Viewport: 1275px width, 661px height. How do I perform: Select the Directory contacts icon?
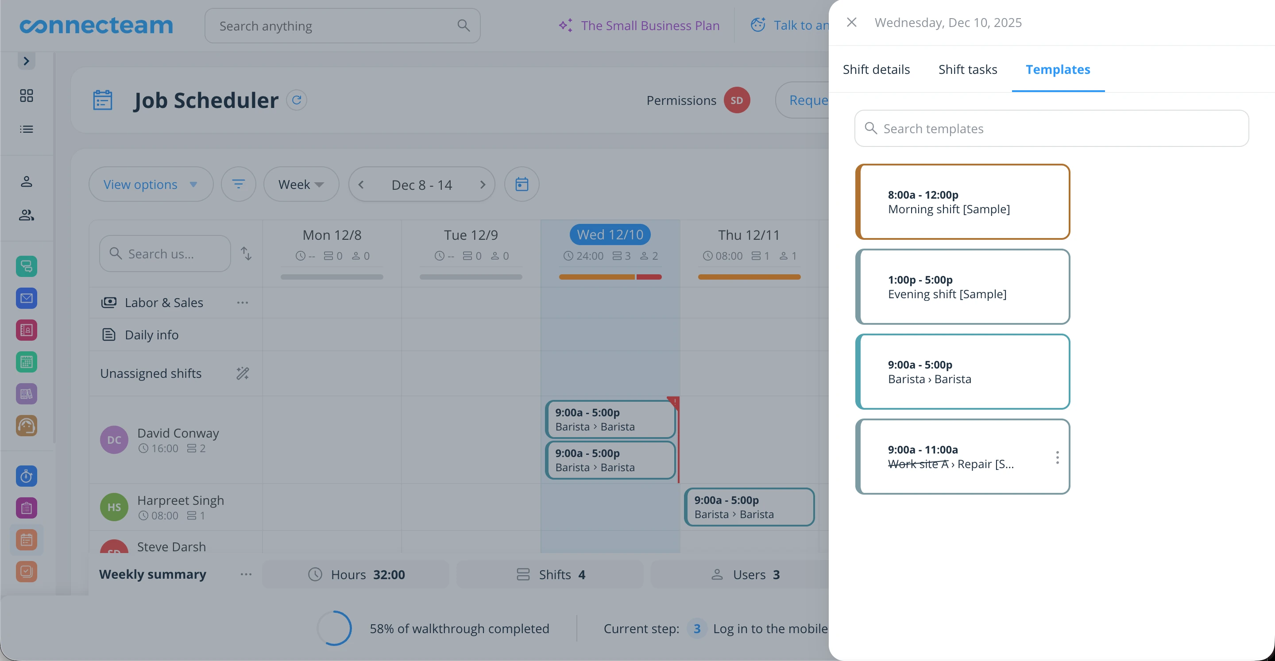pyautogui.click(x=26, y=330)
